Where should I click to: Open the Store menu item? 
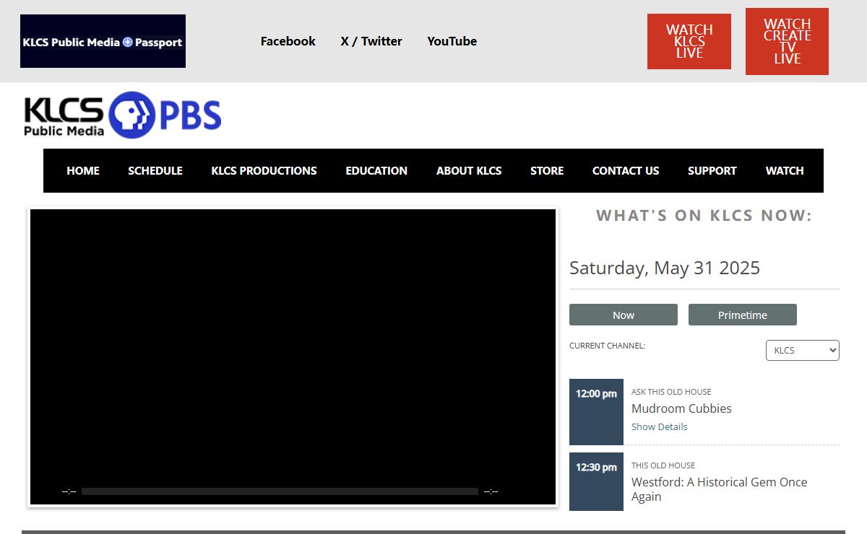click(547, 170)
